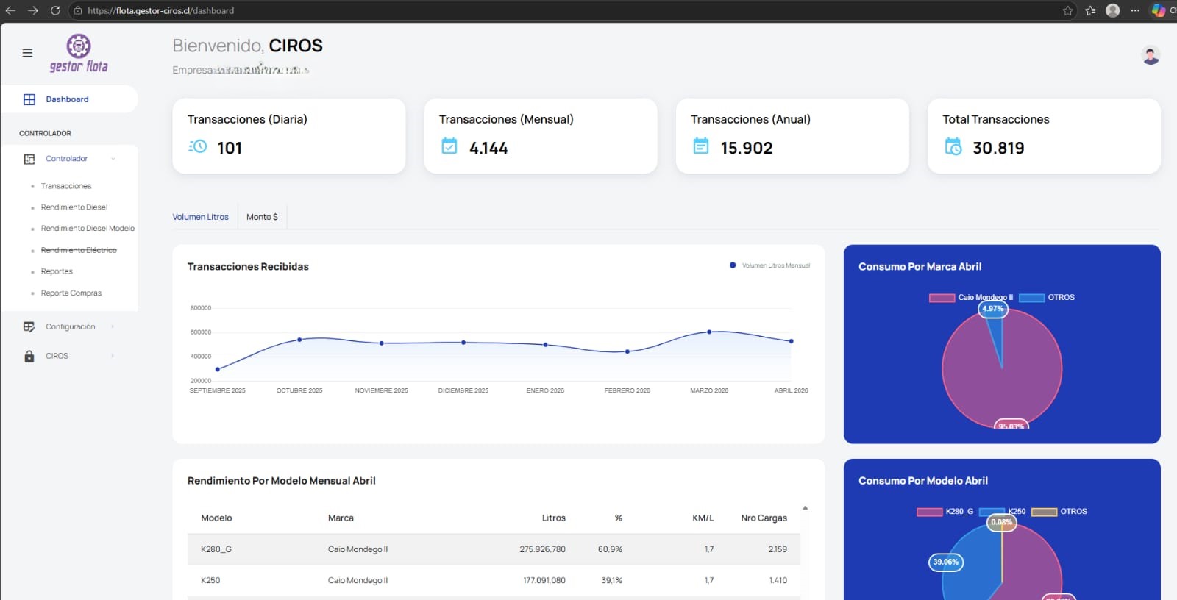Switch to the Monto $ tab
Viewport: 1177px width, 600px height.
[262, 217]
